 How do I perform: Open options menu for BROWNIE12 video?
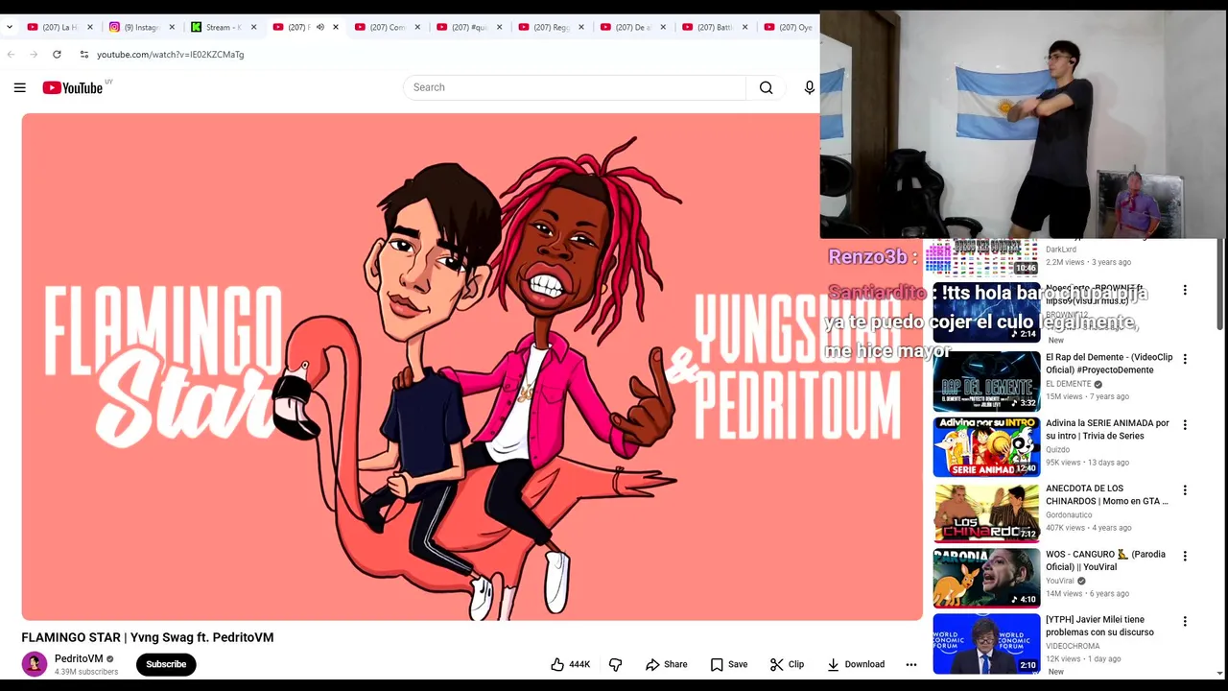coord(1185,290)
